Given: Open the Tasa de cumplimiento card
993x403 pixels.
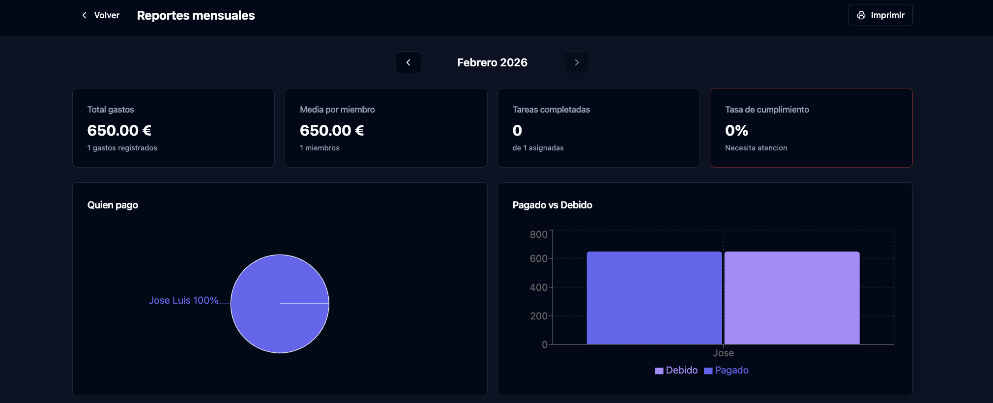Looking at the screenshot, I should [811, 128].
